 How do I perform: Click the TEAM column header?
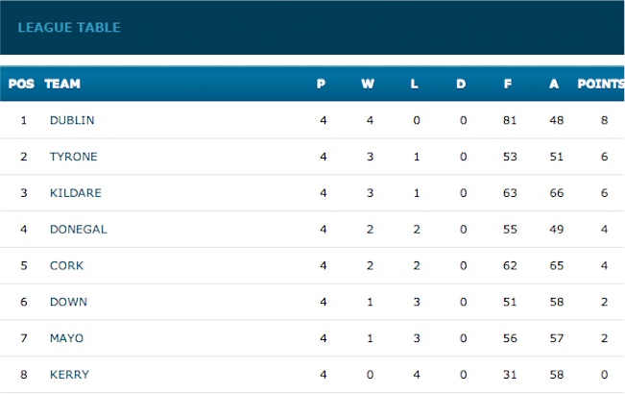tap(62, 84)
